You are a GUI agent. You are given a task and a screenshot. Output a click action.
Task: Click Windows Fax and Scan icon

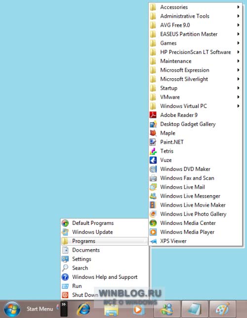click(153, 178)
